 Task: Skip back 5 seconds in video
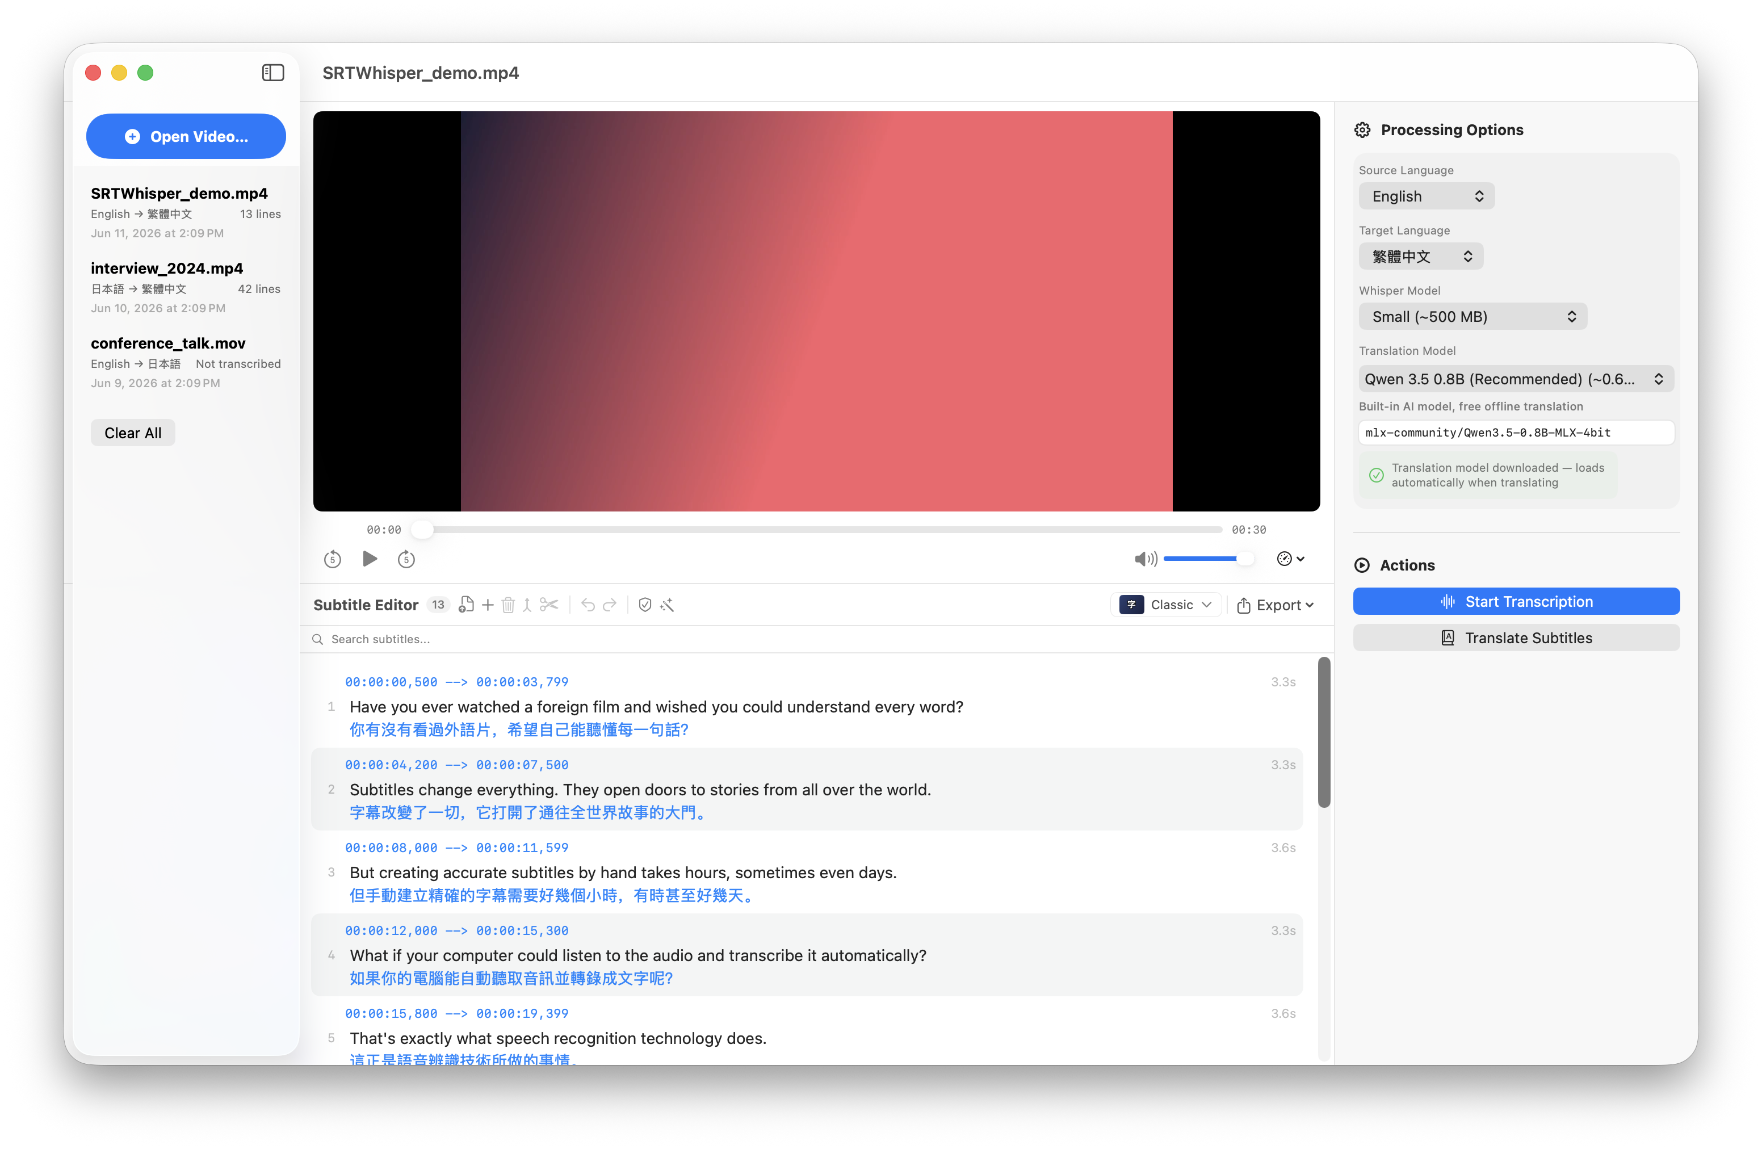(x=333, y=559)
